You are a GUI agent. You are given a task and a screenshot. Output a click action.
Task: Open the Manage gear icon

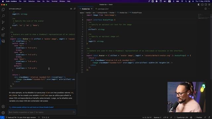(x=3, y=113)
